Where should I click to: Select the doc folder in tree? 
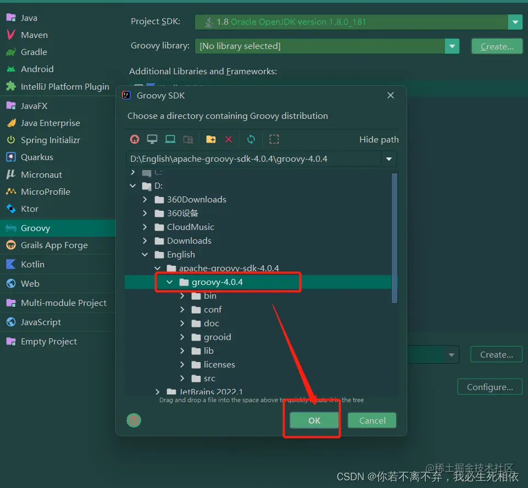click(212, 323)
